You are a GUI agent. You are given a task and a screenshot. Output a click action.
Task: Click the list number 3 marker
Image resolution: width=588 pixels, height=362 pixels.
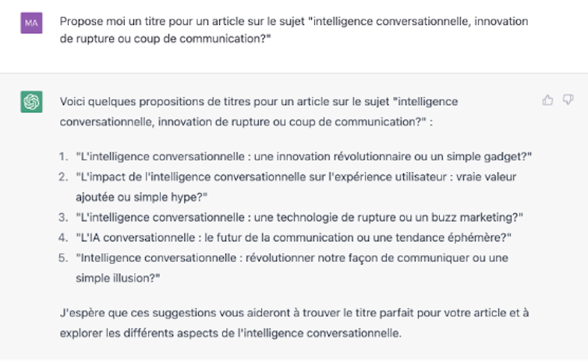pos(64,217)
